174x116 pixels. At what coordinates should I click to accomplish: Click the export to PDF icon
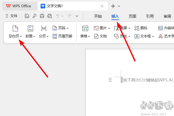pos(35,16)
